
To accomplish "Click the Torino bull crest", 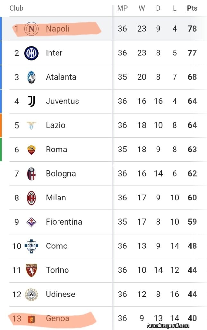I will tap(31, 270).
